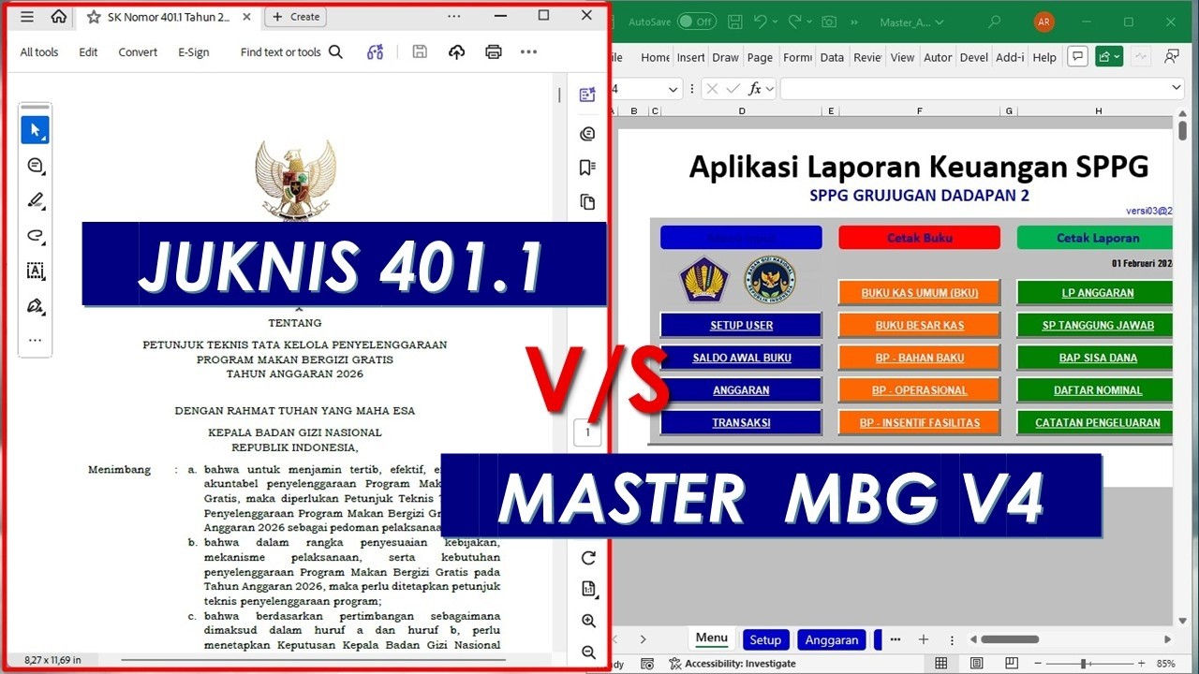1199x674 pixels.
Task: Search with Find text or tools icon
Action: pyautogui.click(x=335, y=52)
